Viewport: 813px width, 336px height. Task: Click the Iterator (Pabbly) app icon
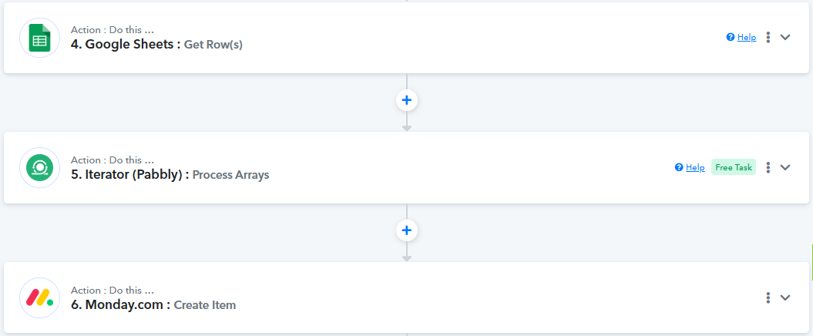(x=40, y=167)
